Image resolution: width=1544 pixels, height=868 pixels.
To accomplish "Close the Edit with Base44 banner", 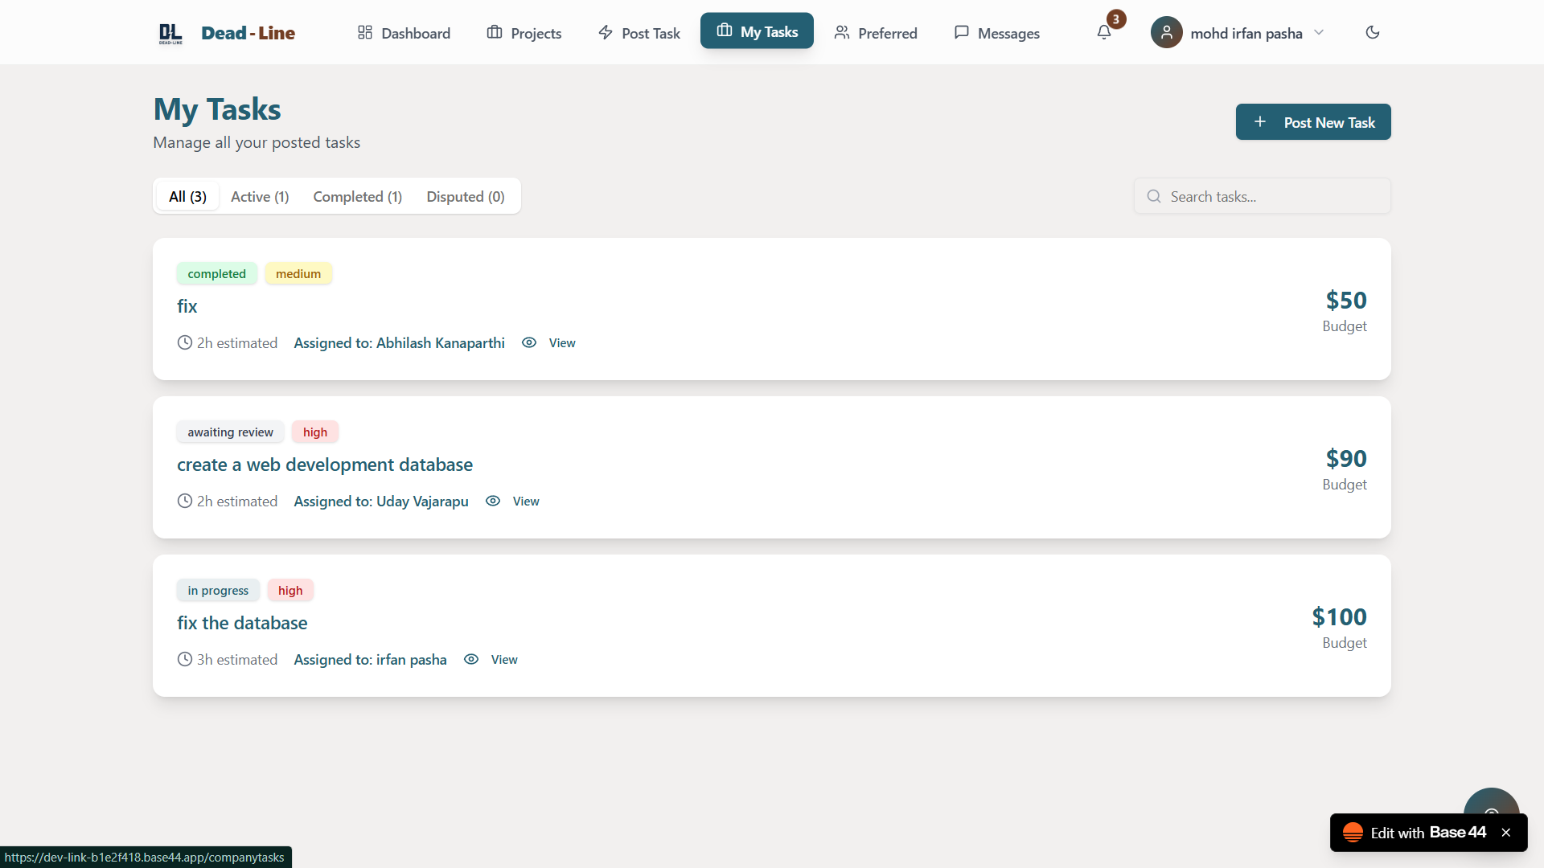I will pos(1506,833).
